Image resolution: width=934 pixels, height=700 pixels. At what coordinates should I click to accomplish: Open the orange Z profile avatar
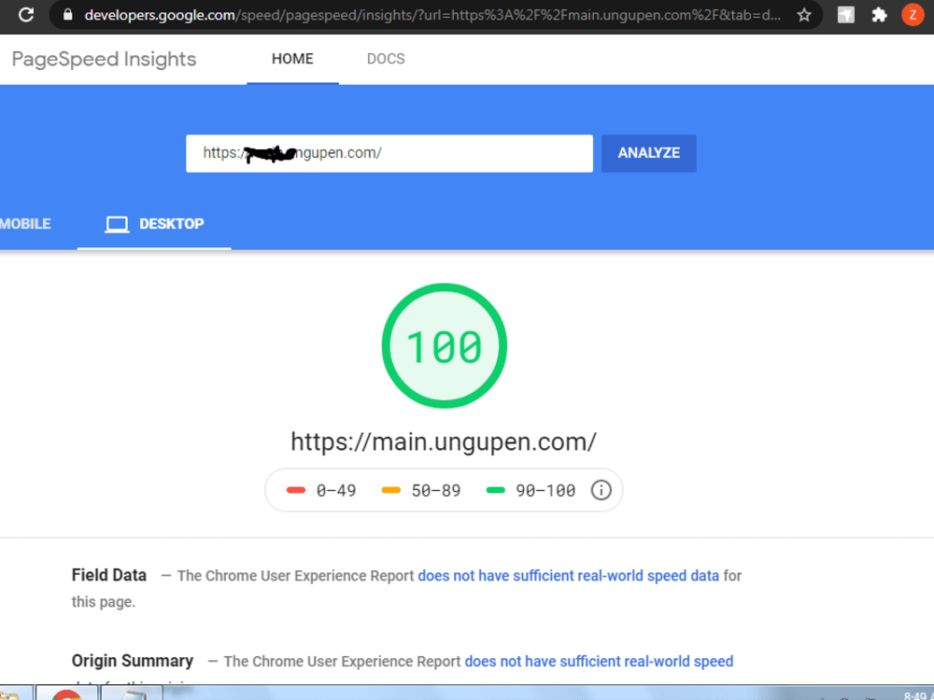913,15
